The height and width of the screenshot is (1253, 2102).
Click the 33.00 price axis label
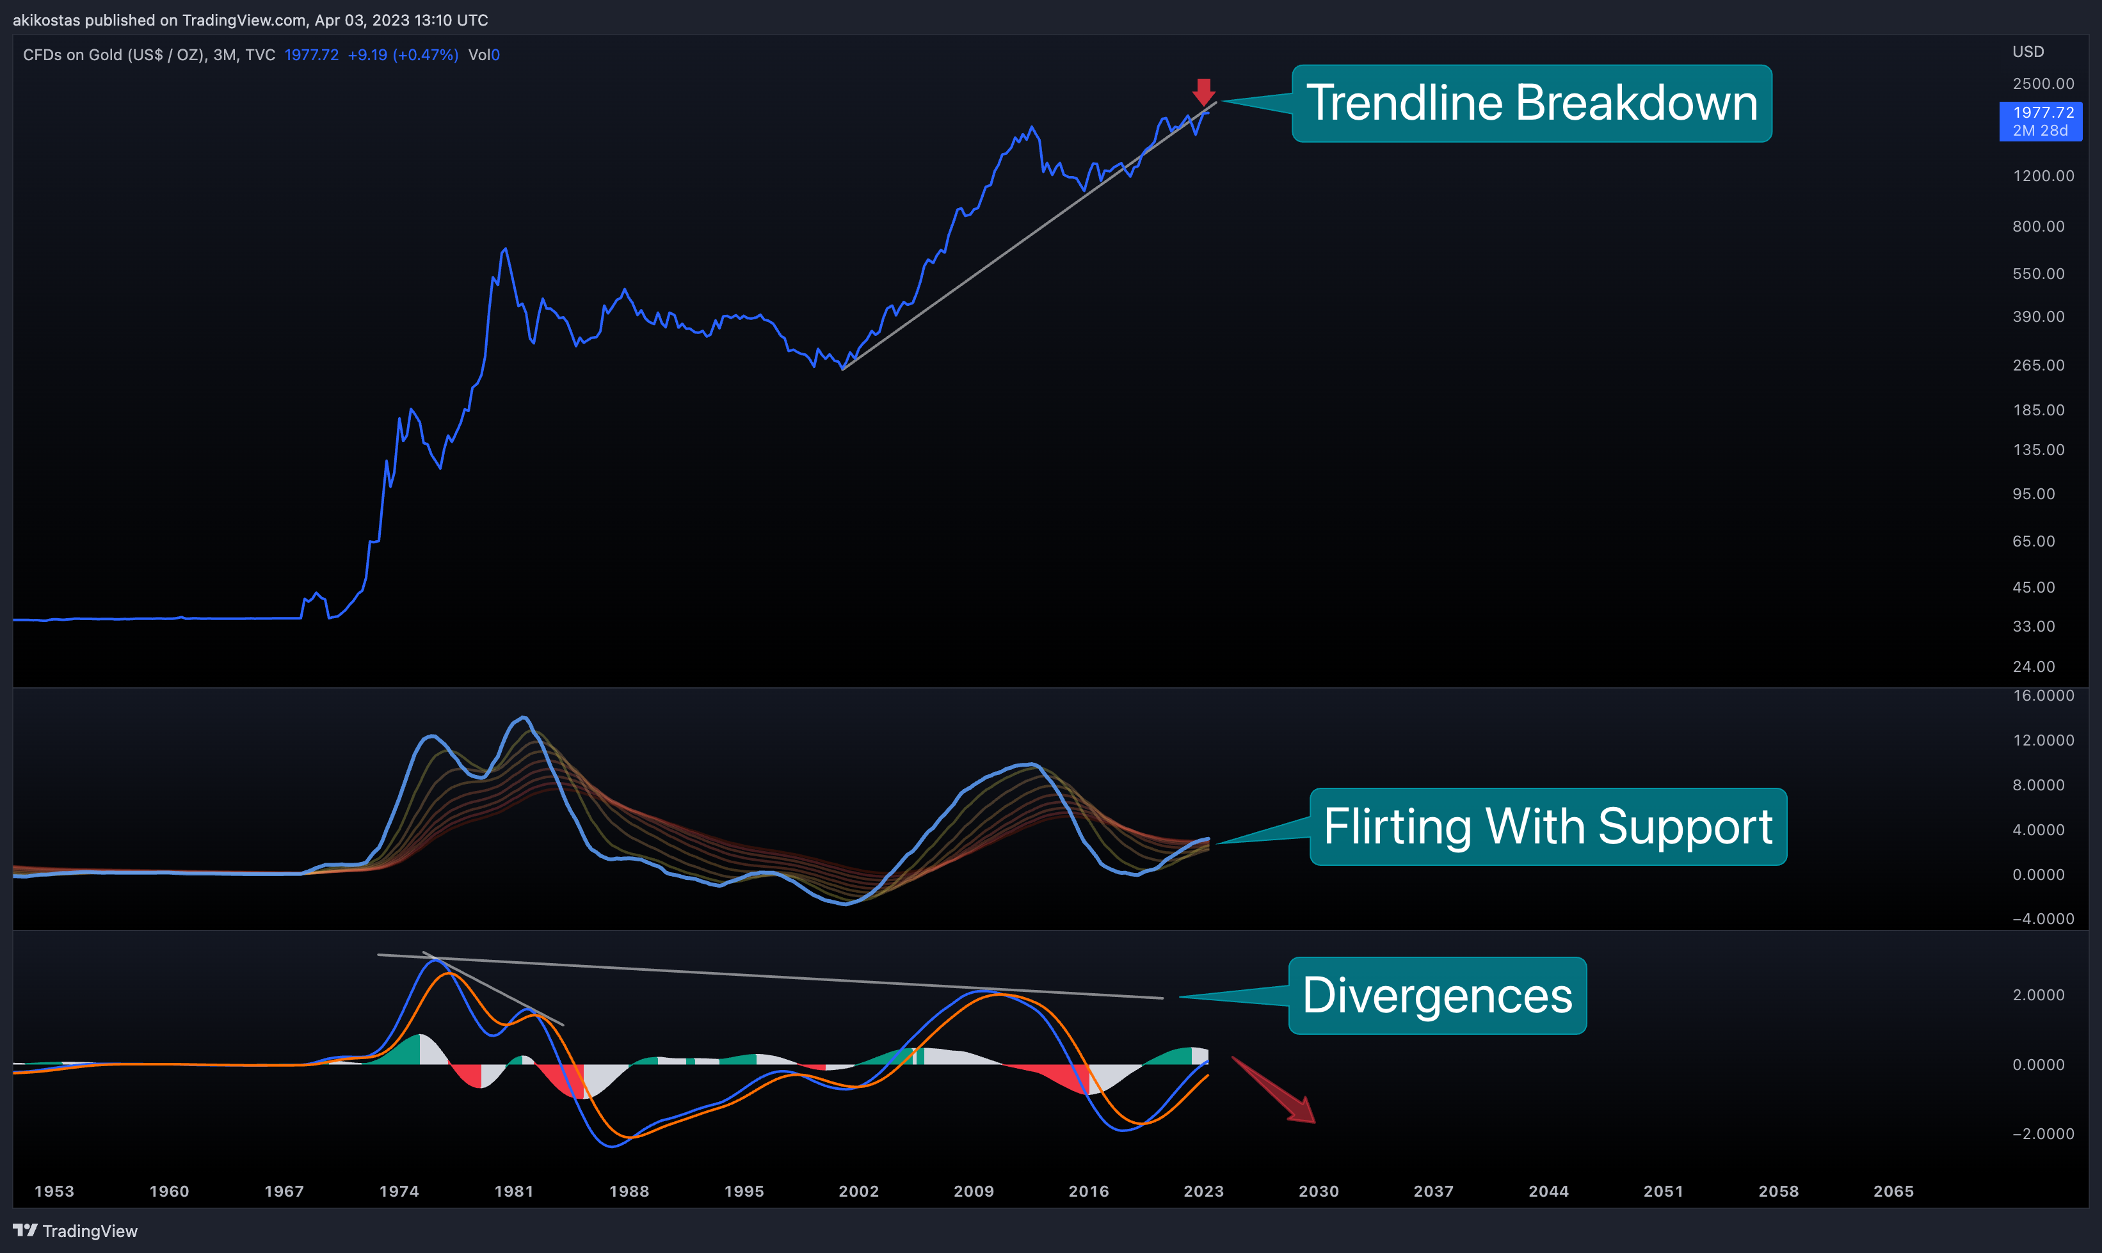2034,626
